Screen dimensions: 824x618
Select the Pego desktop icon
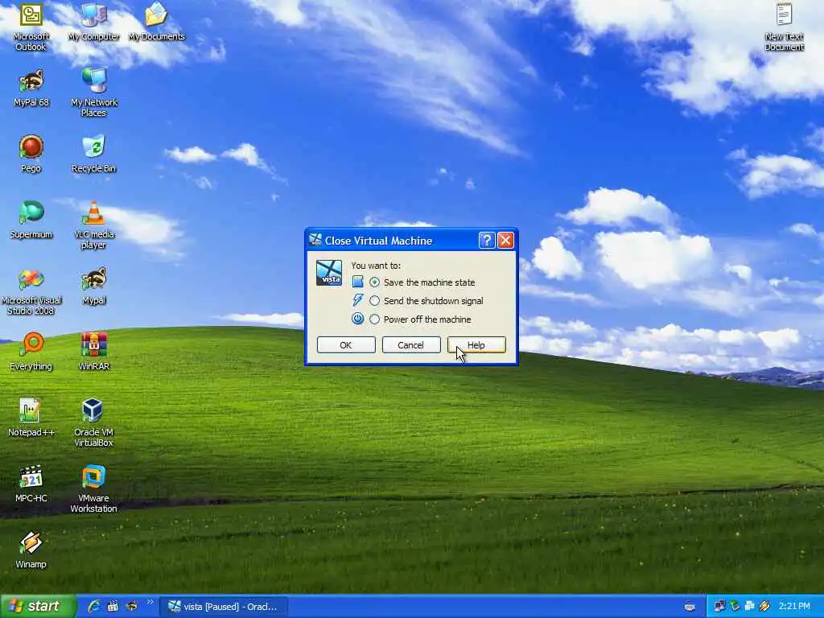(x=31, y=154)
